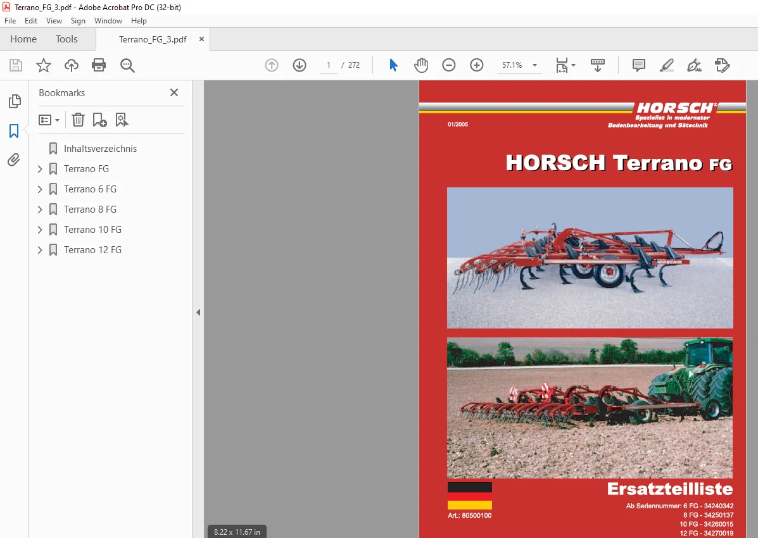
Task: Expand the Terrano 12 FG bookmark
Action: (x=40, y=250)
